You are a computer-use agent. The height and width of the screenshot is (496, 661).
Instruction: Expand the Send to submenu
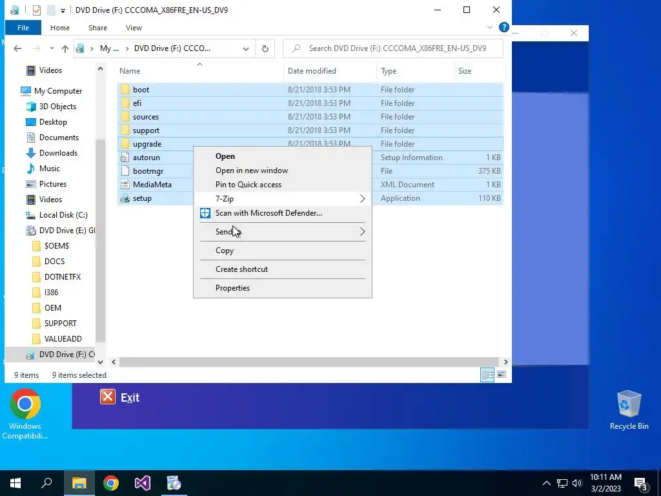tap(283, 232)
